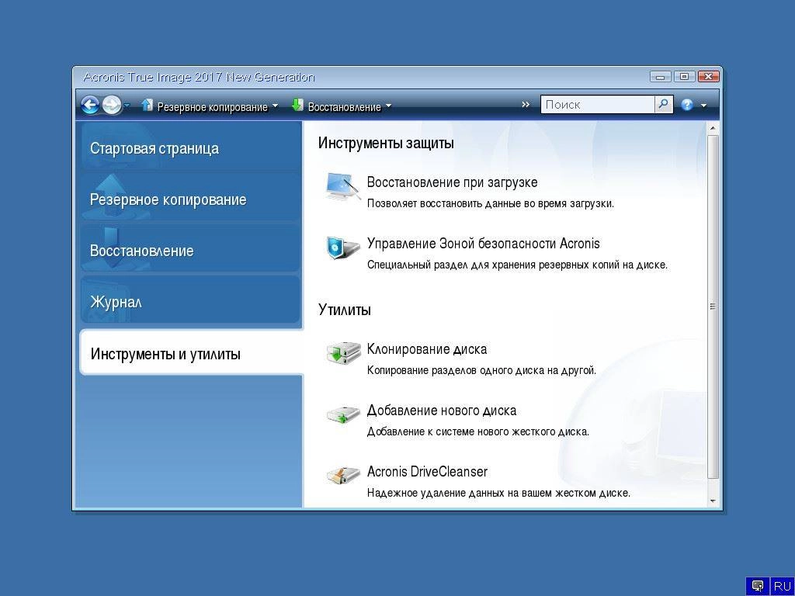Maximize the Acronis True Image window
795x596 pixels.
[x=684, y=77]
